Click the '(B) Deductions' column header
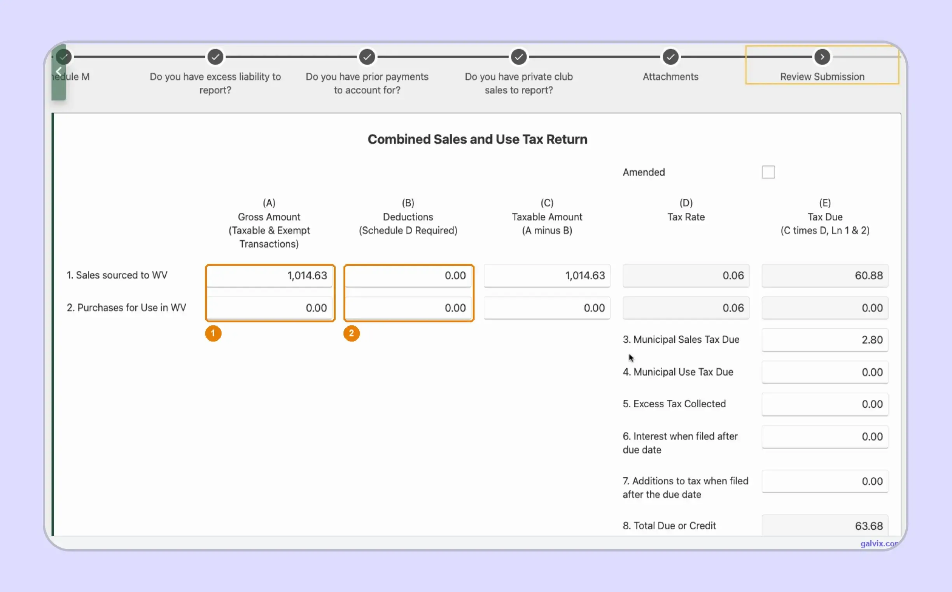The height and width of the screenshot is (592, 952). (x=408, y=217)
